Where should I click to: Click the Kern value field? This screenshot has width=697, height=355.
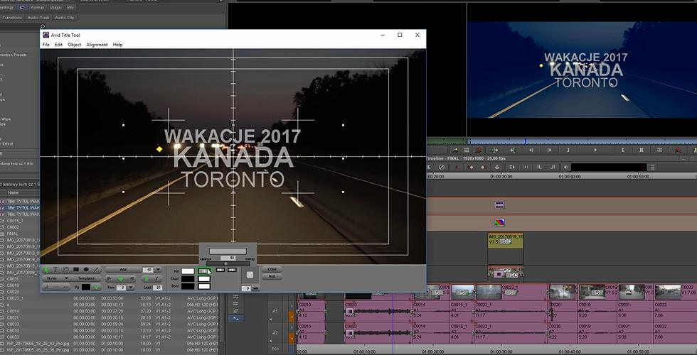click(x=121, y=287)
